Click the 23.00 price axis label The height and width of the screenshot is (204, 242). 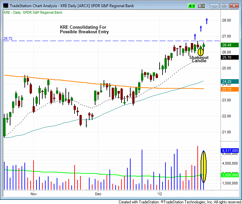coord(226,100)
